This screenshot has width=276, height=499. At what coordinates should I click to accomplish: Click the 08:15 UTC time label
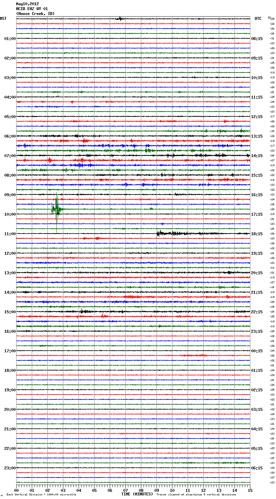click(x=257, y=39)
